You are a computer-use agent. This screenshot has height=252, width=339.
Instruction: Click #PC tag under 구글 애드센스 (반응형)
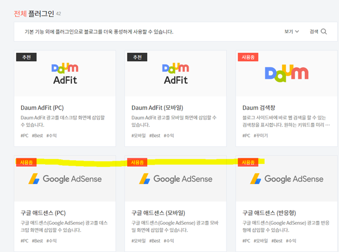[246, 241]
